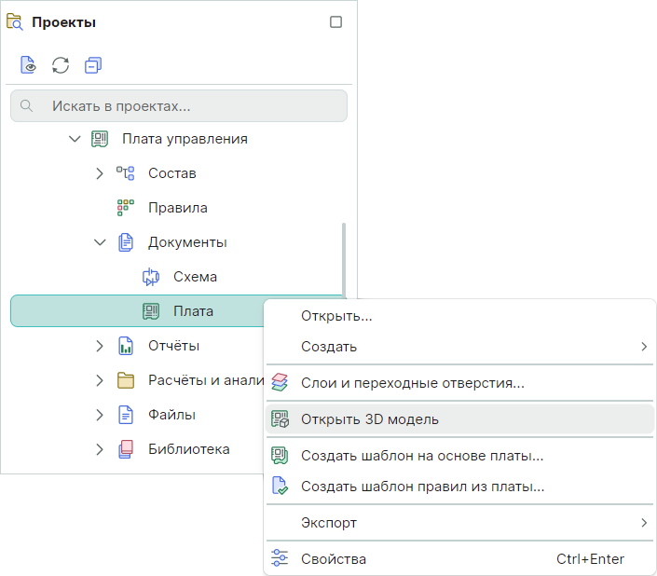This screenshot has height=576, width=657.
Task: Collapse the Плата управления project node
Action: 75,139
